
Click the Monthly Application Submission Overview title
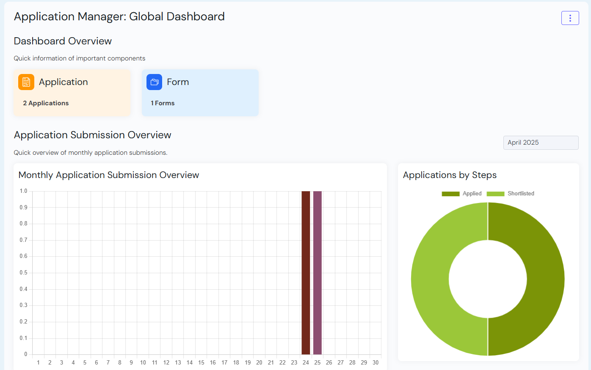(x=109, y=175)
